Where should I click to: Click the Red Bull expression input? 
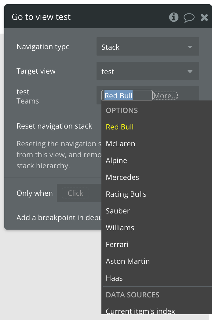click(127, 95)
